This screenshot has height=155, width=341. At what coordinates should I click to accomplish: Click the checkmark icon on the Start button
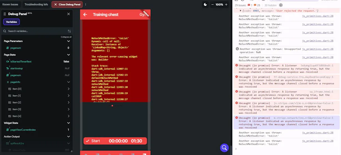(x=87, y=141)
